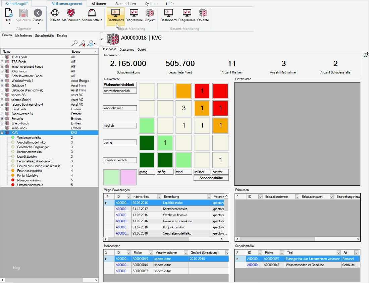
Task: Select Wasserschaden im Gebäude row
Action: coord(297,265)
